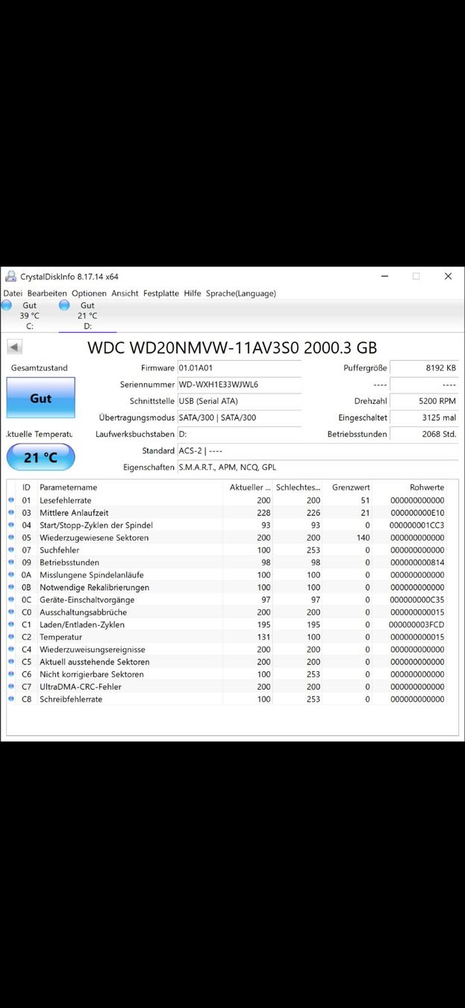Click the Aktueller column header
The width and height of the screenshot is (465, 1008).
point(249,488)
